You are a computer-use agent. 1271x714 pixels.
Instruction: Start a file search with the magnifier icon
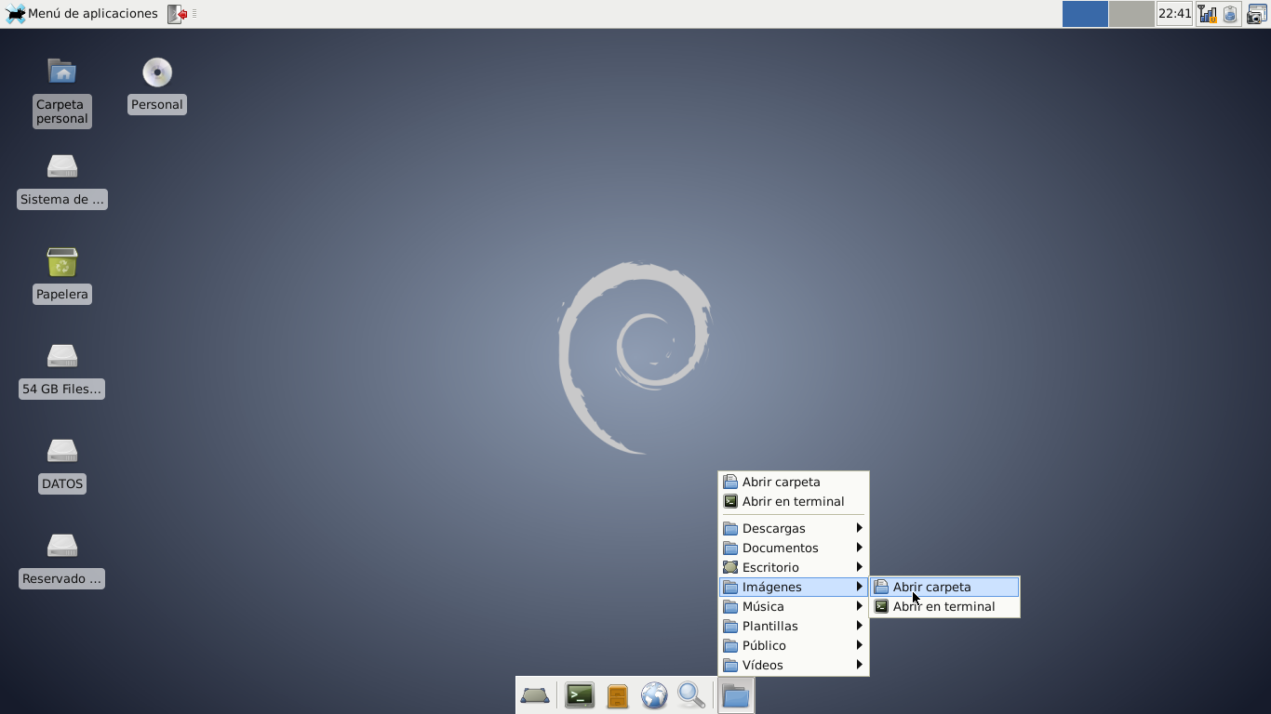[x=690, y=694]
